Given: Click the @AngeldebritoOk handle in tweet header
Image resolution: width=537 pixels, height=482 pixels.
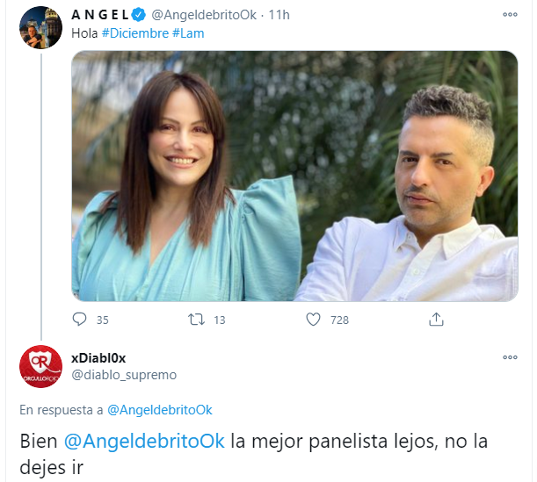Looking at the screenshot, I should 204,15.
